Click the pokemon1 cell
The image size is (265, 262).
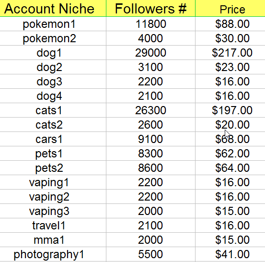click(x=53, y=24)
